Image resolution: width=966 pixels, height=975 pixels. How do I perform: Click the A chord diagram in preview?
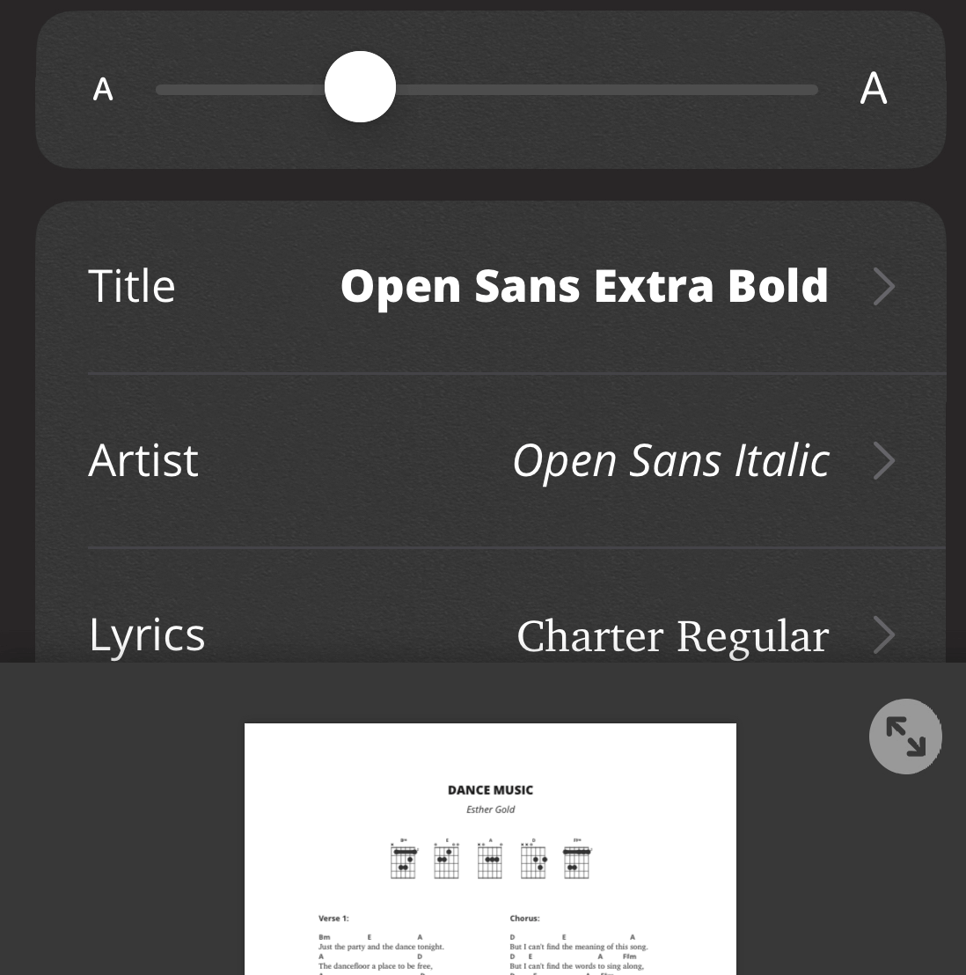(490, 859)
